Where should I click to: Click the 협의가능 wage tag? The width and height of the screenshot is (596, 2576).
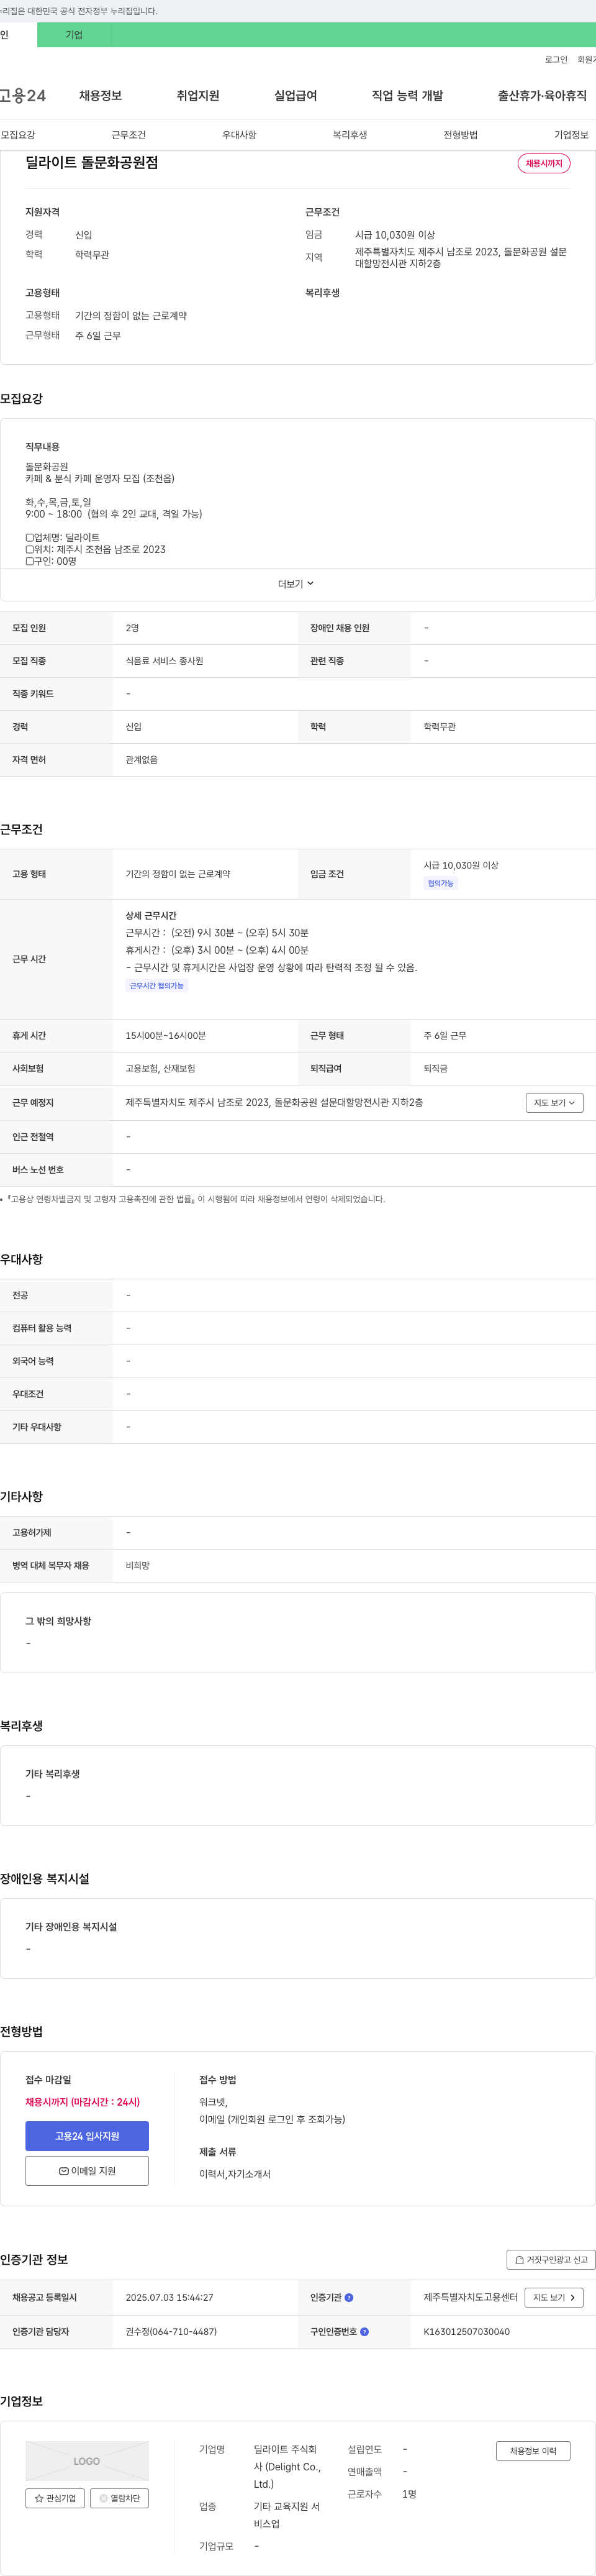pyautogui.click(x=440, y=883)
